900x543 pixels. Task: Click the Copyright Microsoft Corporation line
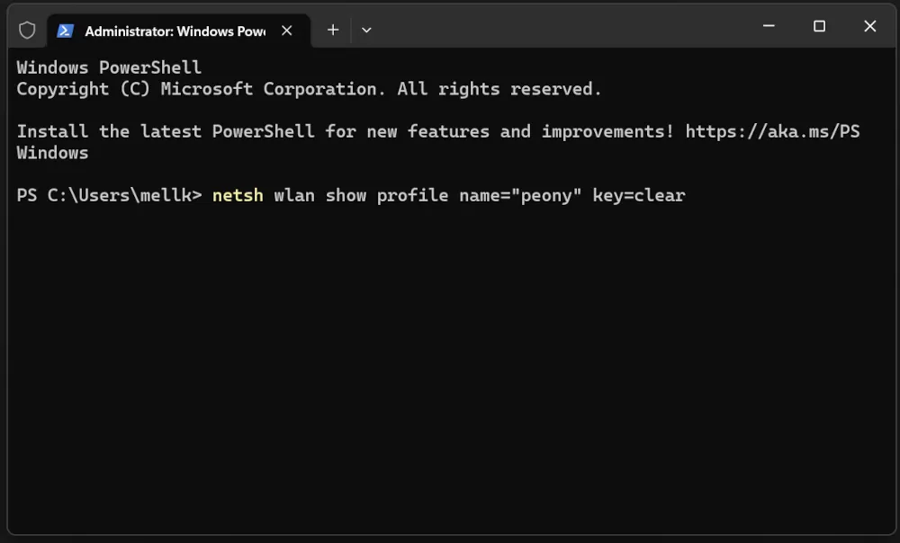pos(309,89)
